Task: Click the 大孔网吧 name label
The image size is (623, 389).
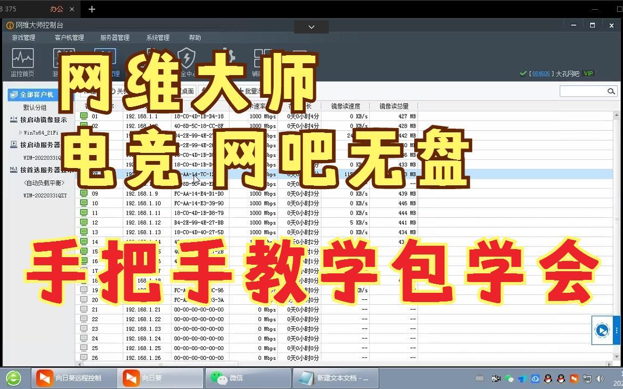Action: 567,73
